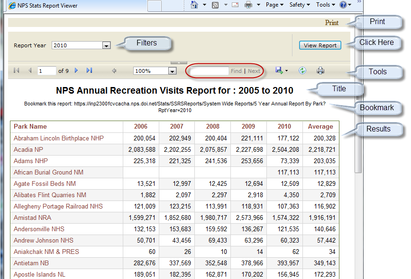Print the report from the viewer toolbar
Viewport: 411px width, 279px height.
[320, 70]
